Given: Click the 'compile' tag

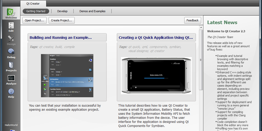Looking at the screenshot, I should (x=69, y=47).
